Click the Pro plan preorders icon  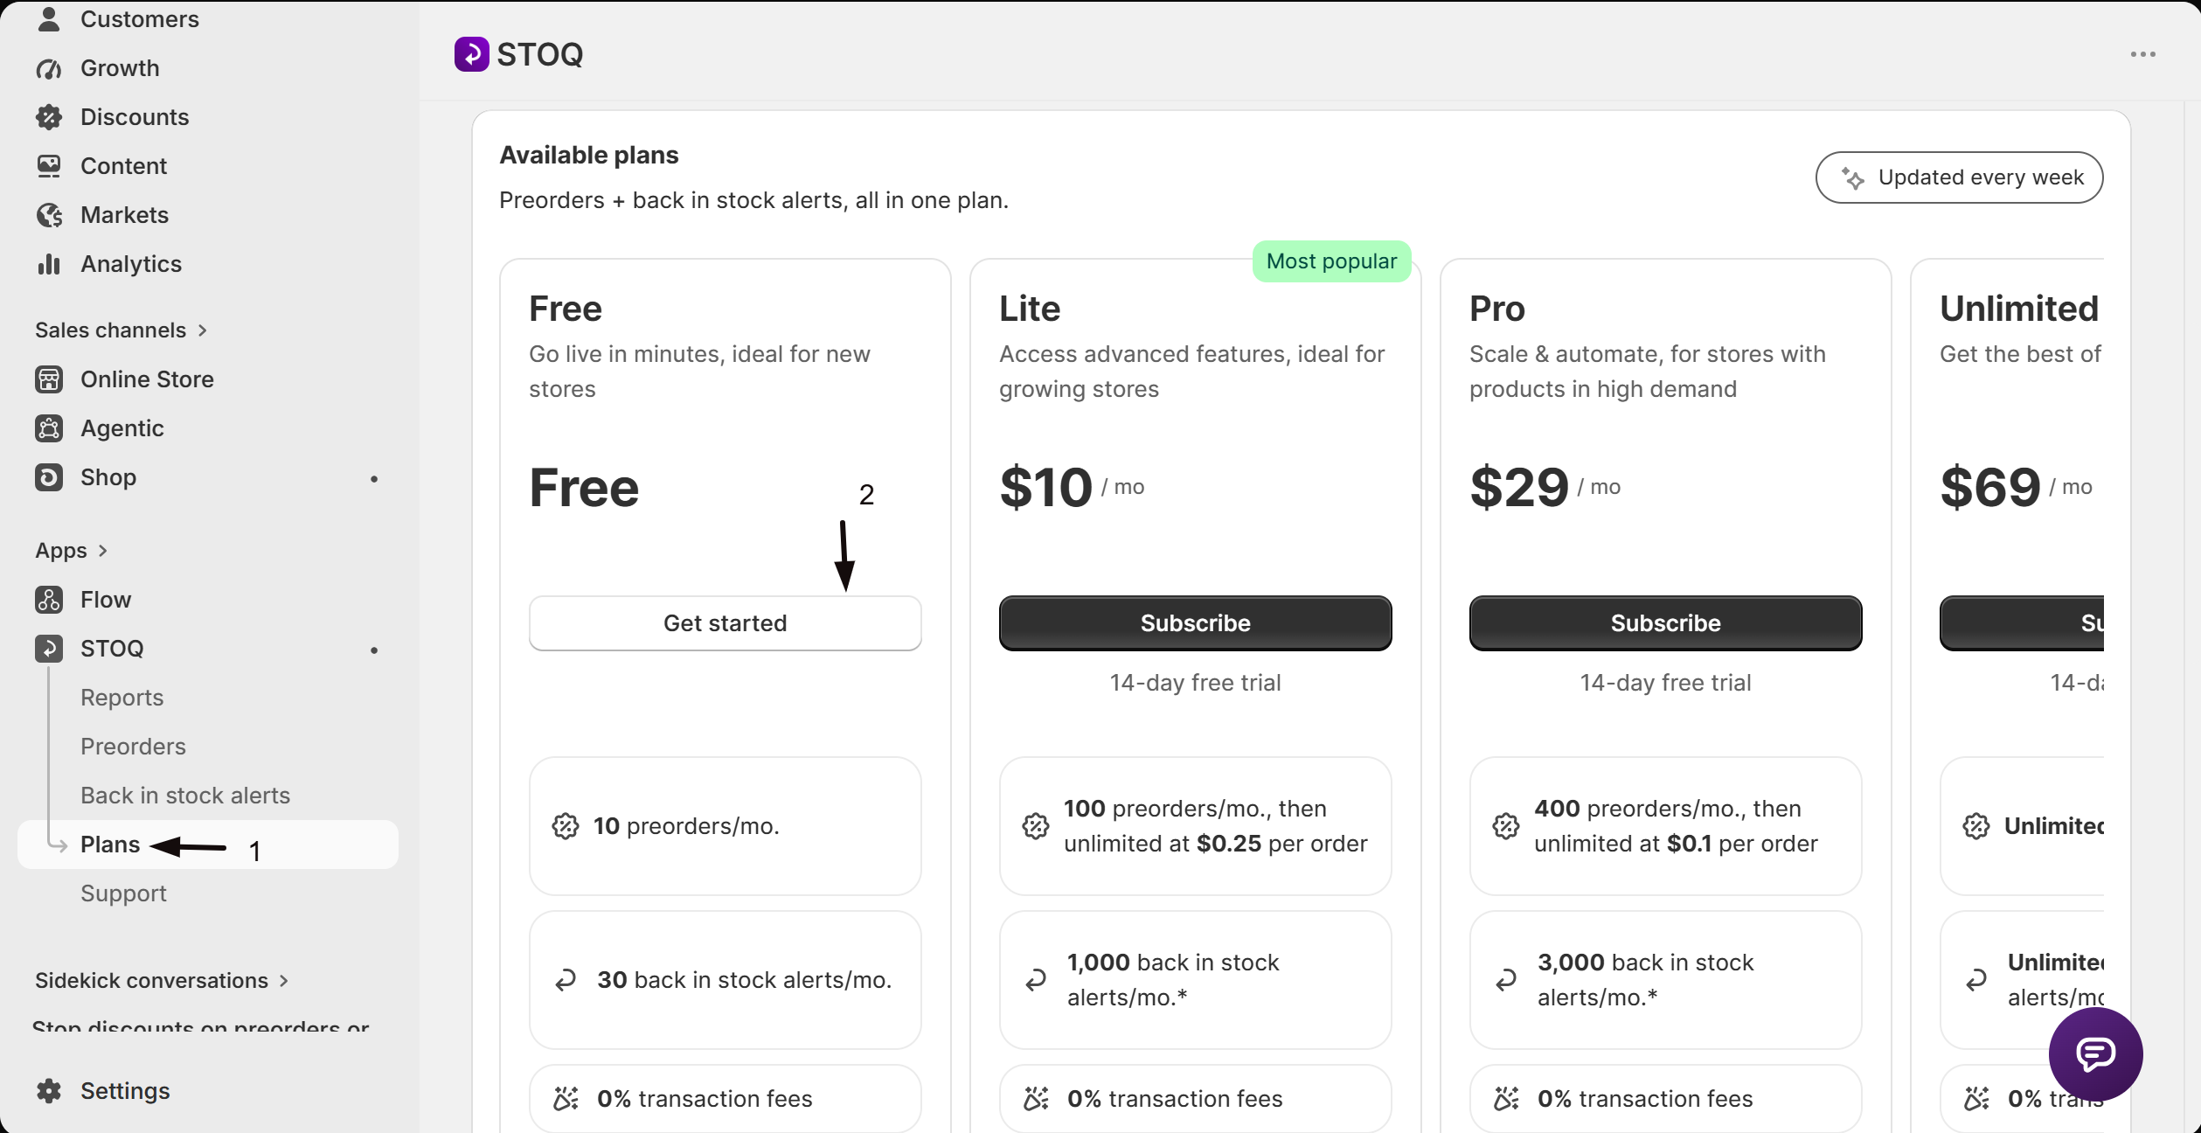click(x=1506, y=826)
